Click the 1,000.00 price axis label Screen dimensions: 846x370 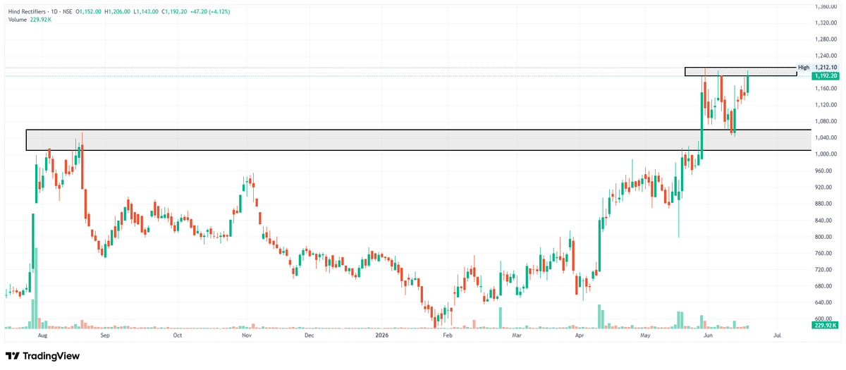pos(826,154)
